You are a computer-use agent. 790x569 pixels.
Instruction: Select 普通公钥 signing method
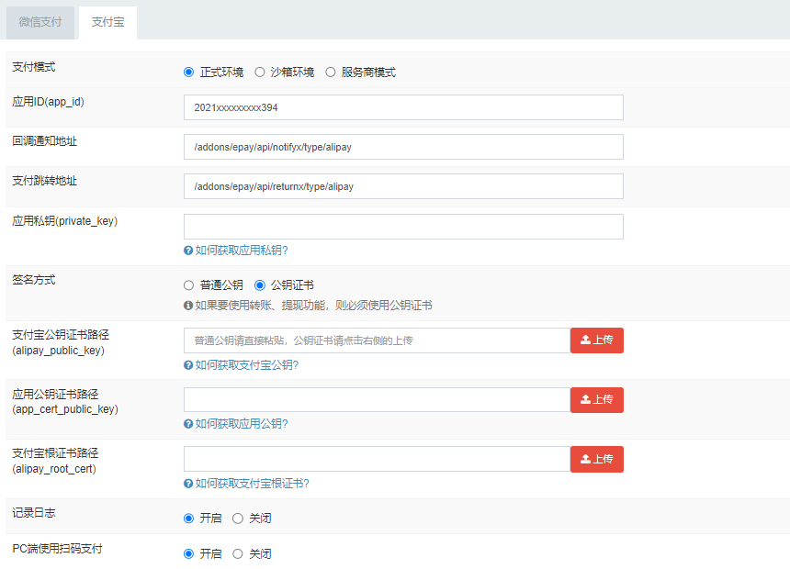point(189,285)
